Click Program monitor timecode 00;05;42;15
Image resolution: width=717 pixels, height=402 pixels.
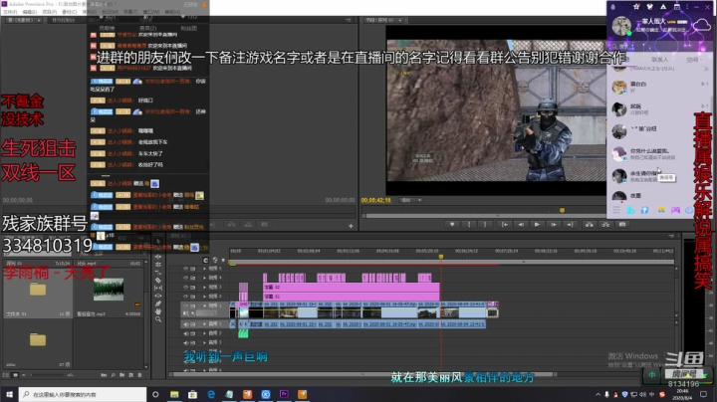[x=375, y=200]
